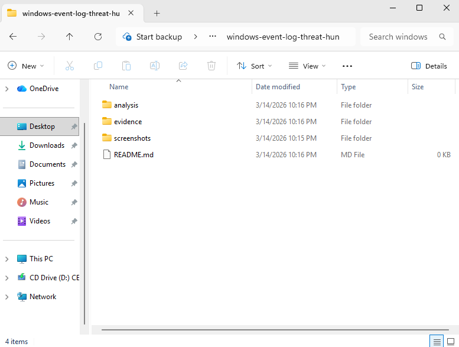
Task: Click the Copy icon in toolbar
Action: click(x=98, y=66)
